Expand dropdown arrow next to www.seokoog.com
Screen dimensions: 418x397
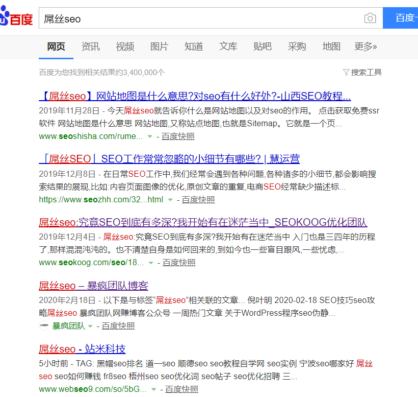tap(150, 262)
